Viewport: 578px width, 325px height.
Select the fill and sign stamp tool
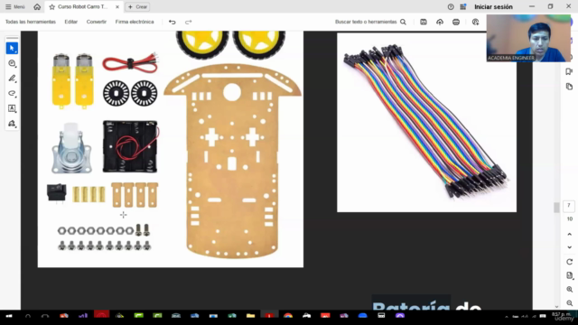12,124
